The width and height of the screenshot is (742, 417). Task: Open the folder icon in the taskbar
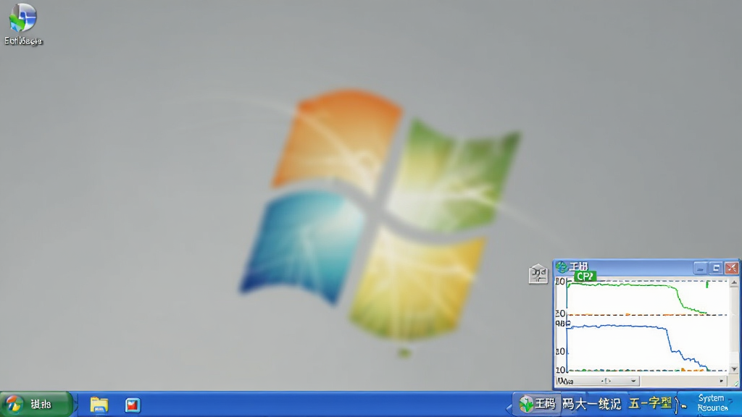[99, 405]
